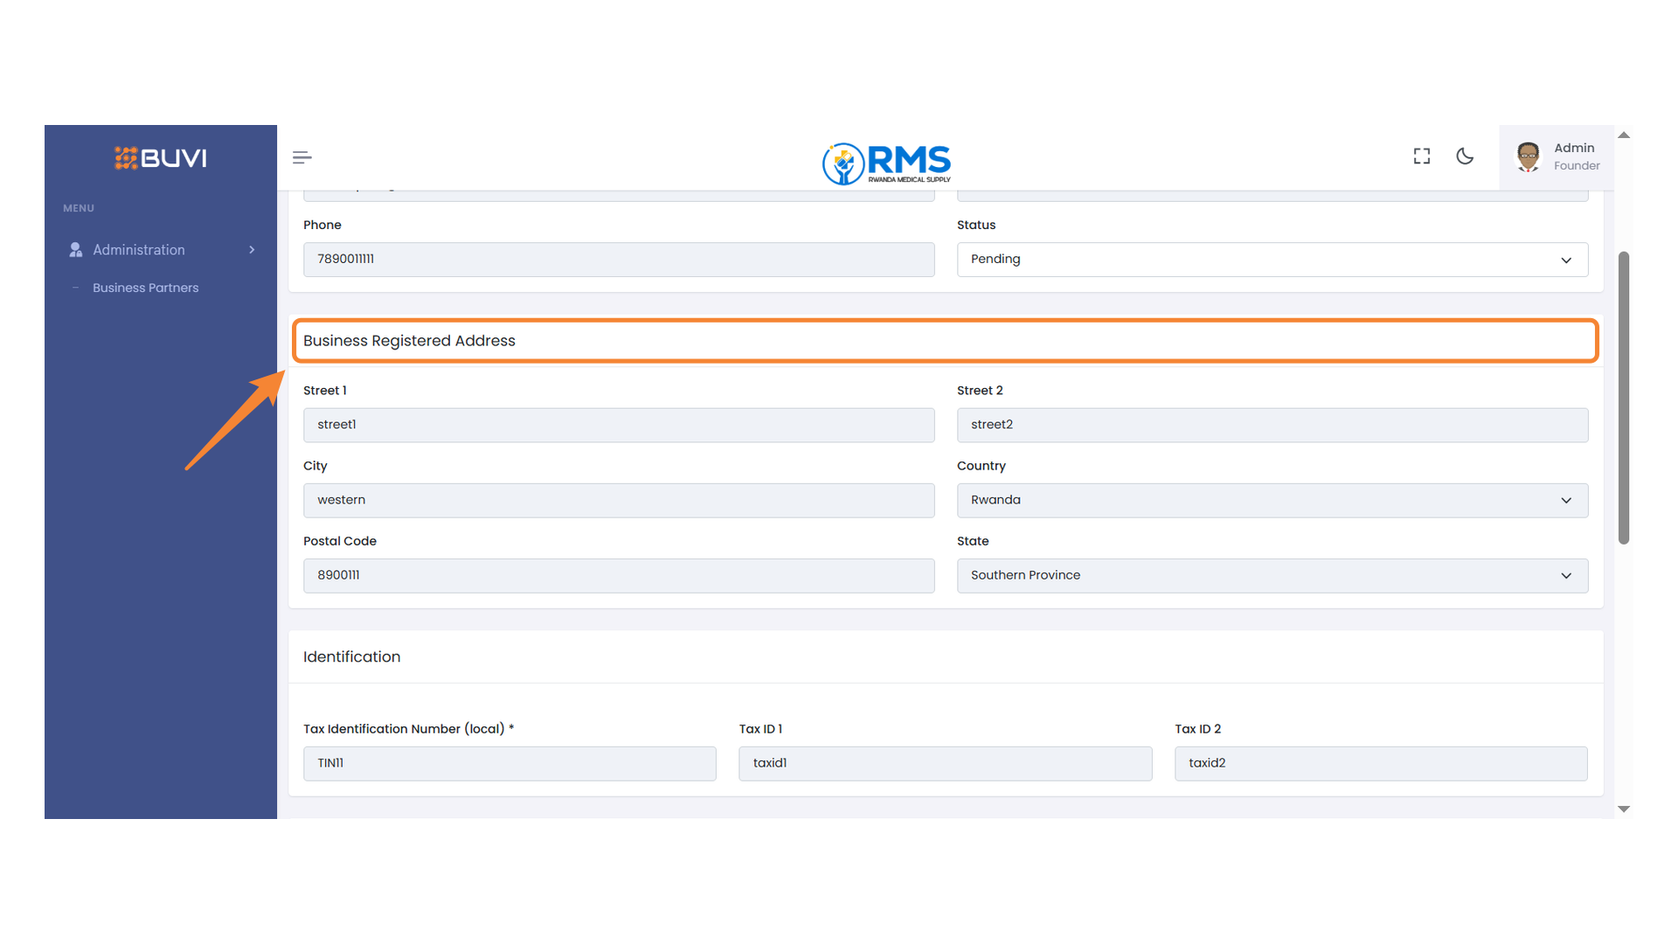The width and height of the screenshot is (1678, 944).
Task: Click the Phone input field
Action: click(618, 260)
